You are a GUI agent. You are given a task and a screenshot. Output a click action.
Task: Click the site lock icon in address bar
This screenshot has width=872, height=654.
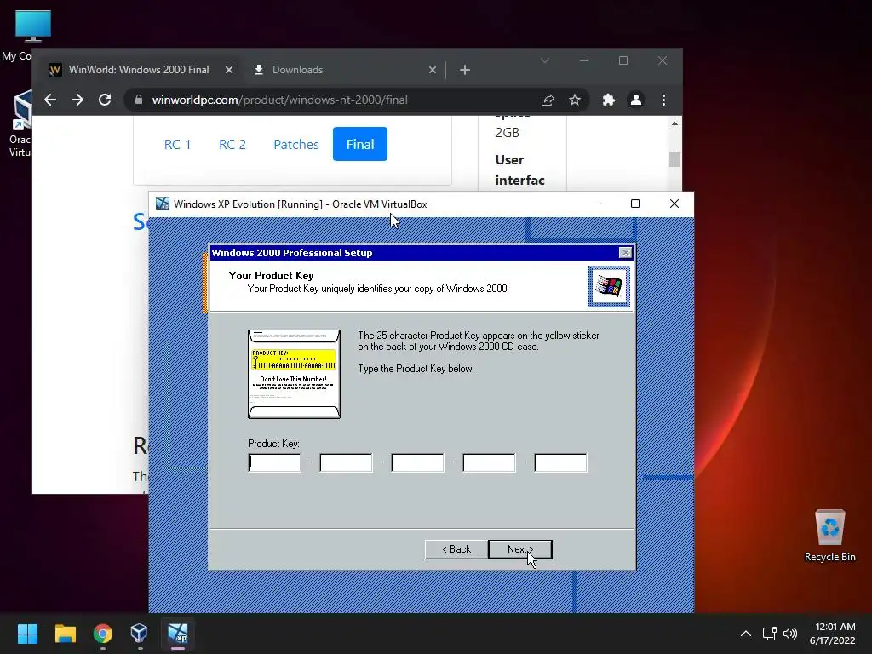[139, 100]
